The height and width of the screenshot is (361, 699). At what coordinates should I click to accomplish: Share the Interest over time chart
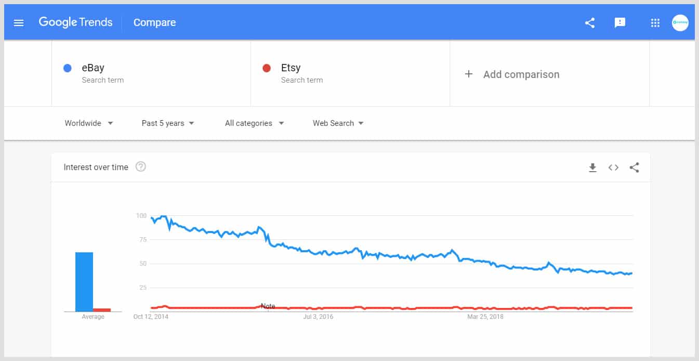[634, 167]
